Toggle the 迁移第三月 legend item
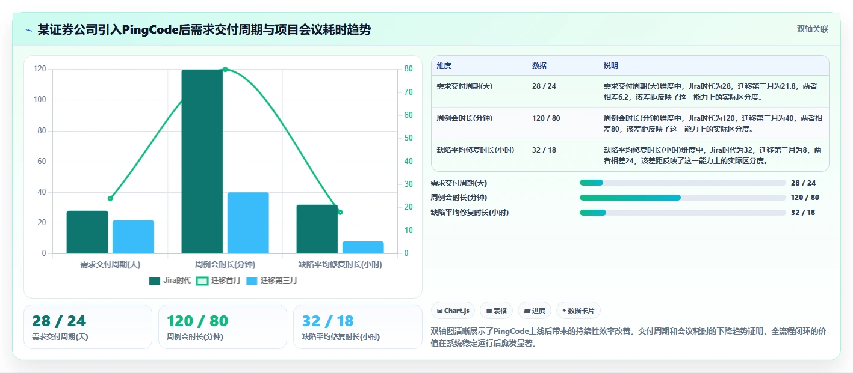This screenshot has width=853, height=373. [x=271, y=281]
